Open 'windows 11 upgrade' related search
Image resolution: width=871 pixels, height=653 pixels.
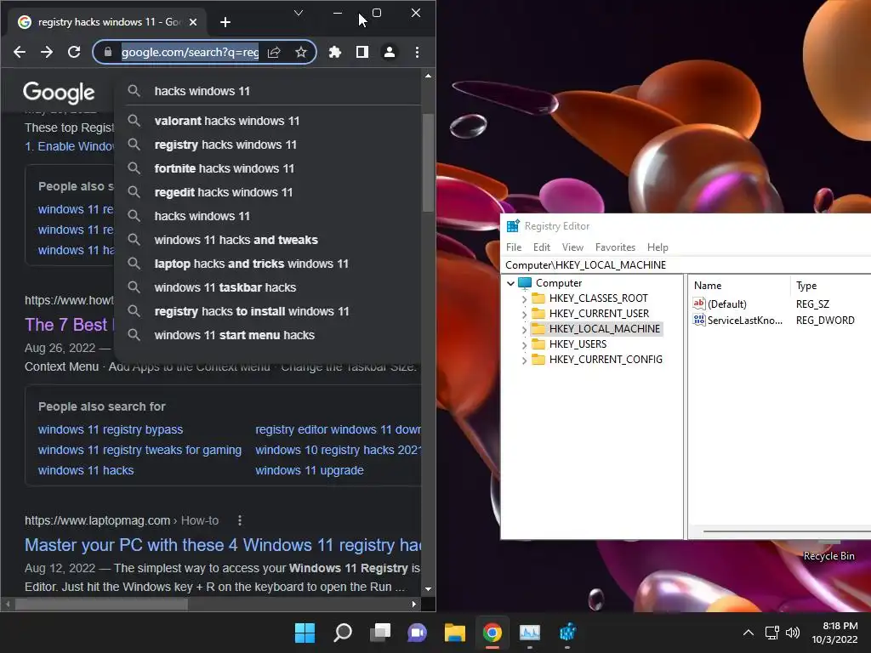point(310,470)
